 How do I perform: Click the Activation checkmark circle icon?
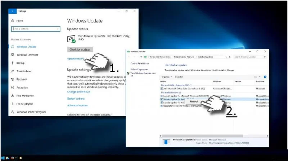[x=13, y=87]
